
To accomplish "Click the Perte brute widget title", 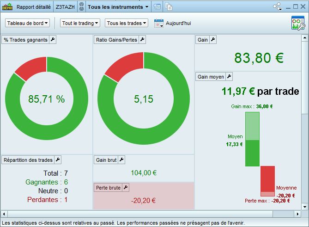I will pyautogui.click(x=108, y=187).
